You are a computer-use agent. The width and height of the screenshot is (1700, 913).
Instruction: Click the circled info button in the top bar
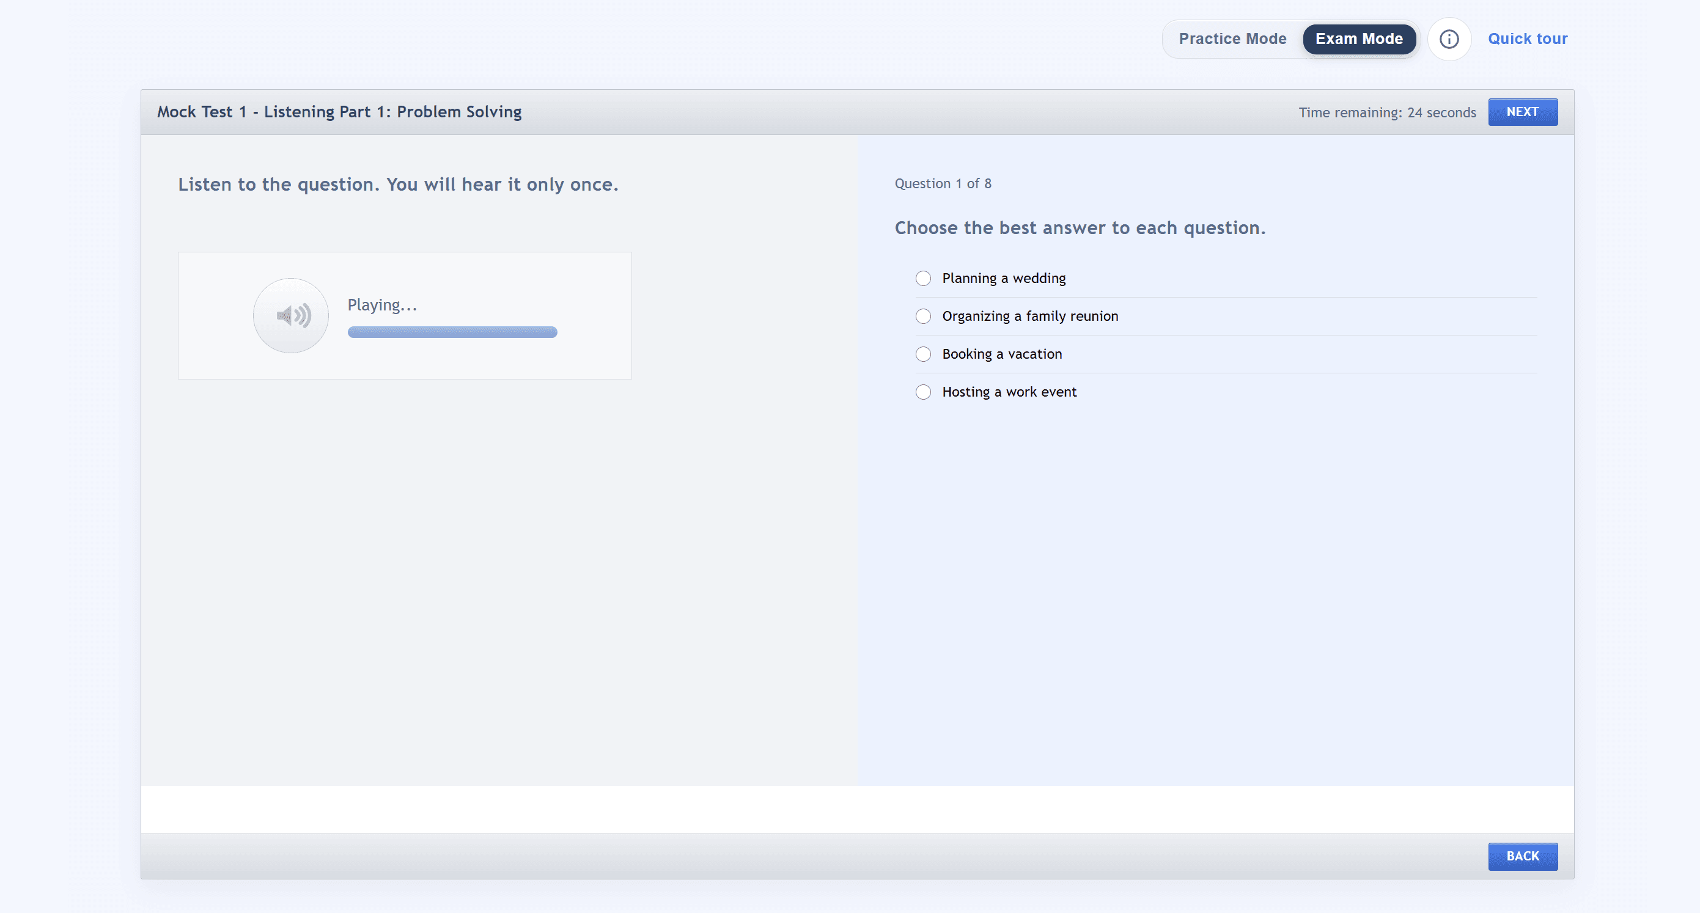(1449, 39)
